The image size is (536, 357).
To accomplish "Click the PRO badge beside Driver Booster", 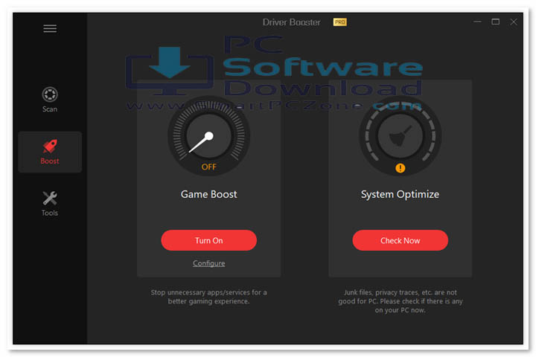I will click(x=339, y=22).
